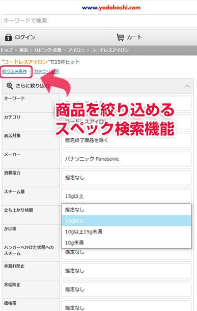Screen dimensions: 197x311
Task: Open the カテゴリ filter dropdown
Action: pyautogui.click(x=126, y=122)
